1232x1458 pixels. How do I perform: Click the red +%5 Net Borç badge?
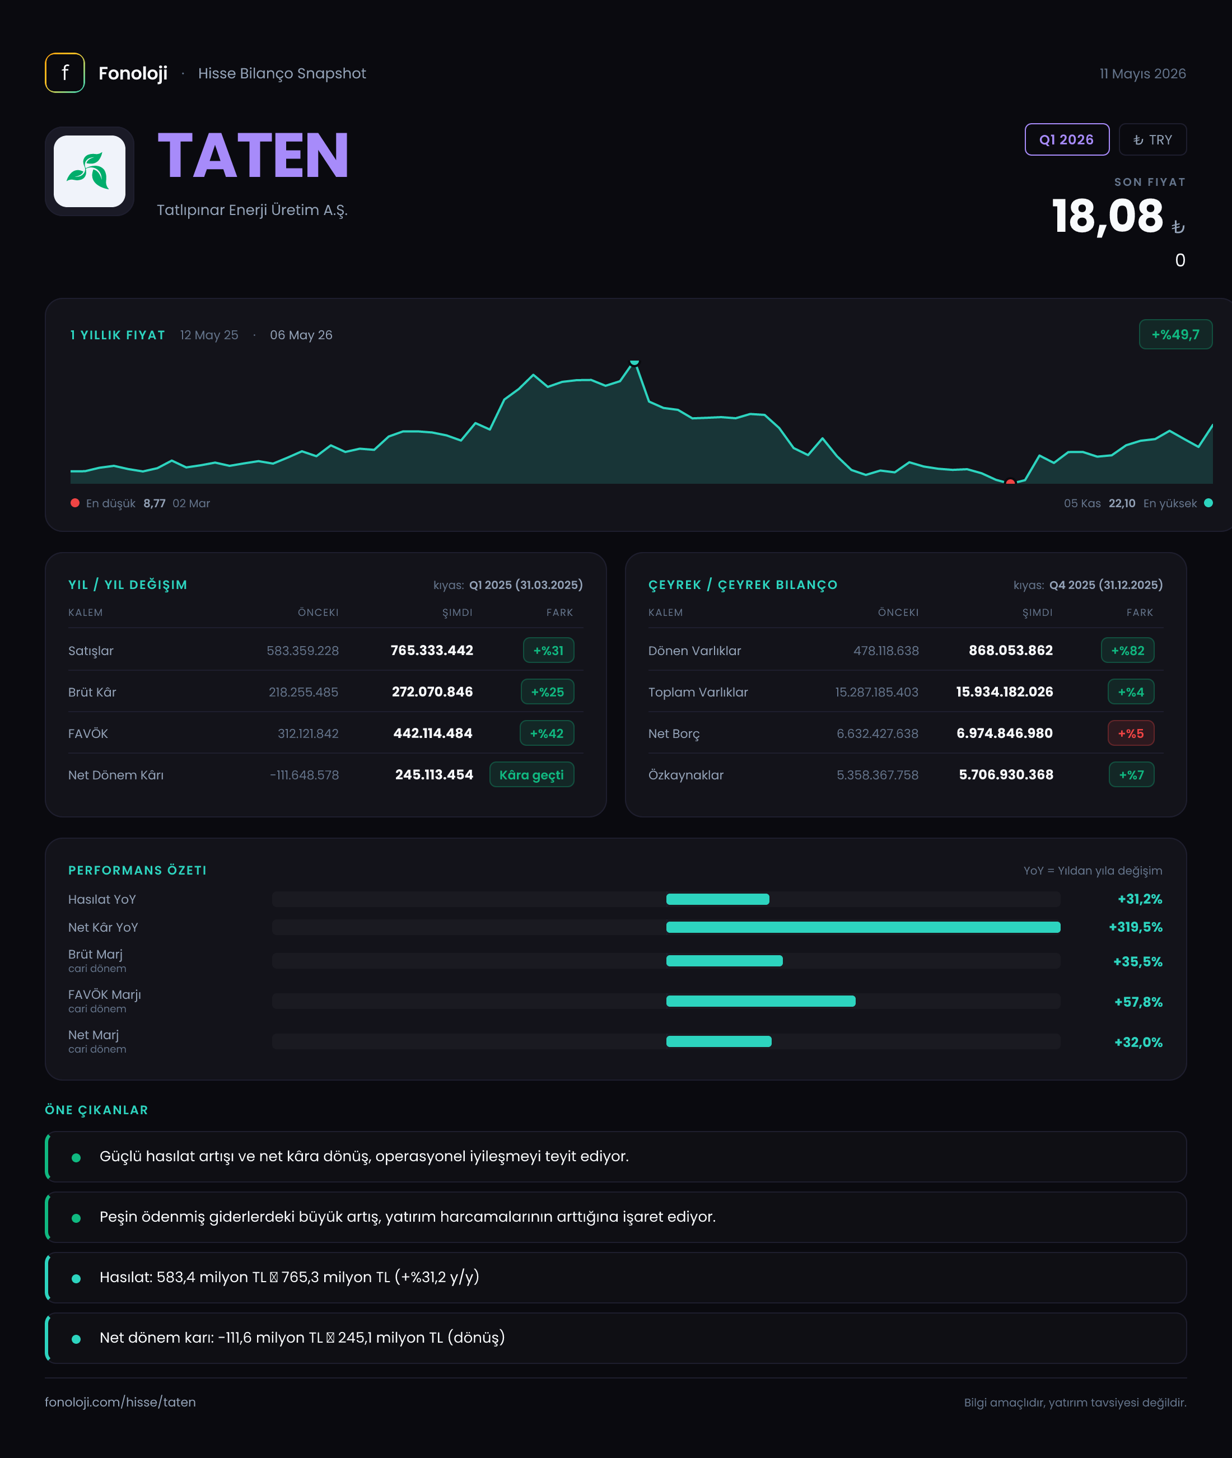pos(1131,733)
